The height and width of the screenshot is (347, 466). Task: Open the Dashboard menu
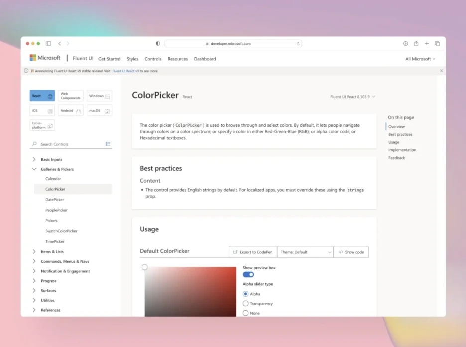[205, 59]
